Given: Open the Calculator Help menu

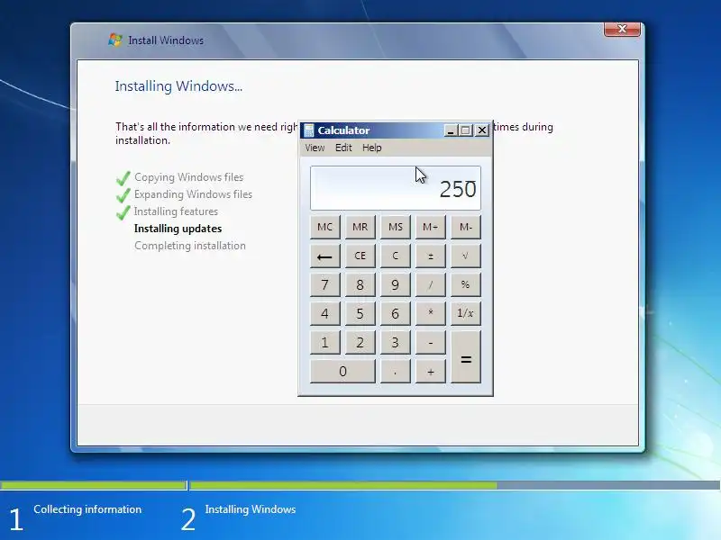Looking at the screenshot, I should click(x=371, y=148).
